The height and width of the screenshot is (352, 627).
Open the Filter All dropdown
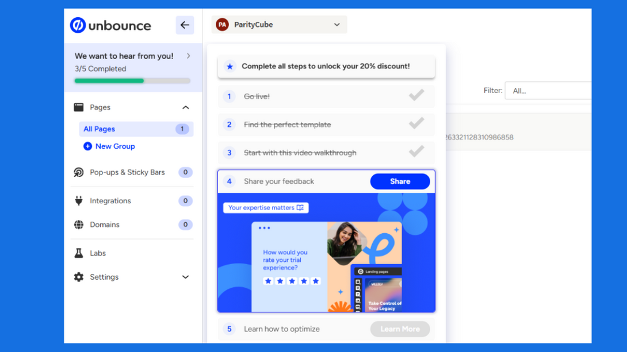click(548, 91)
